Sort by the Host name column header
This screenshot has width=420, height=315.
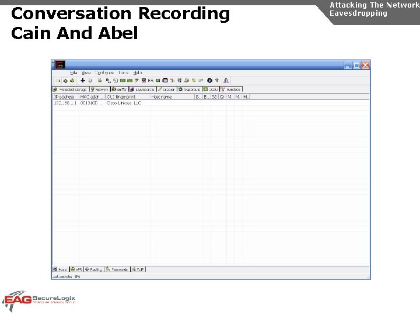[x=172, y=97]
